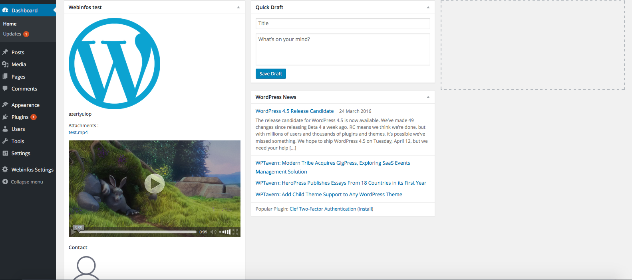Click the Plugins plug icon

(5, 117)
